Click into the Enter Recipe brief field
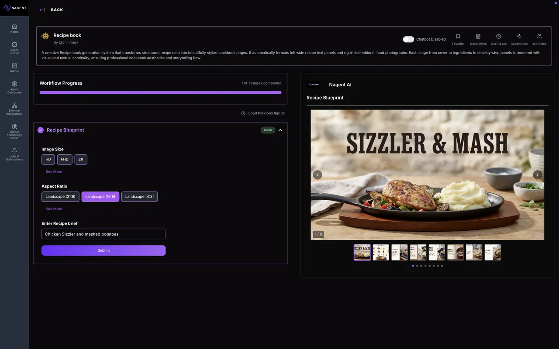 pos(104,234)
